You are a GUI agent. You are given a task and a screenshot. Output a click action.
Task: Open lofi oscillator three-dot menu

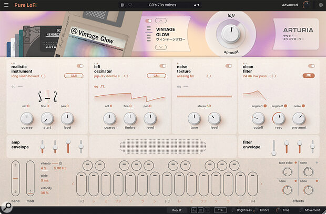pos(96,63)
